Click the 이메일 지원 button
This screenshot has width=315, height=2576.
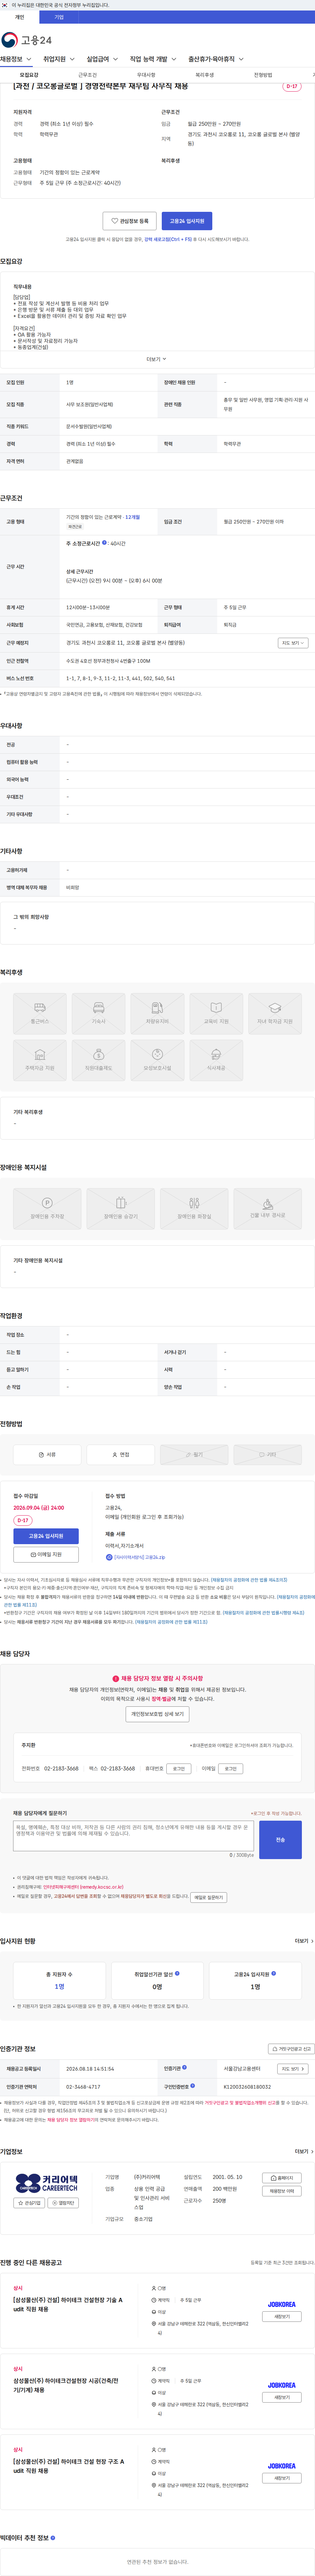pos(46,1555)
